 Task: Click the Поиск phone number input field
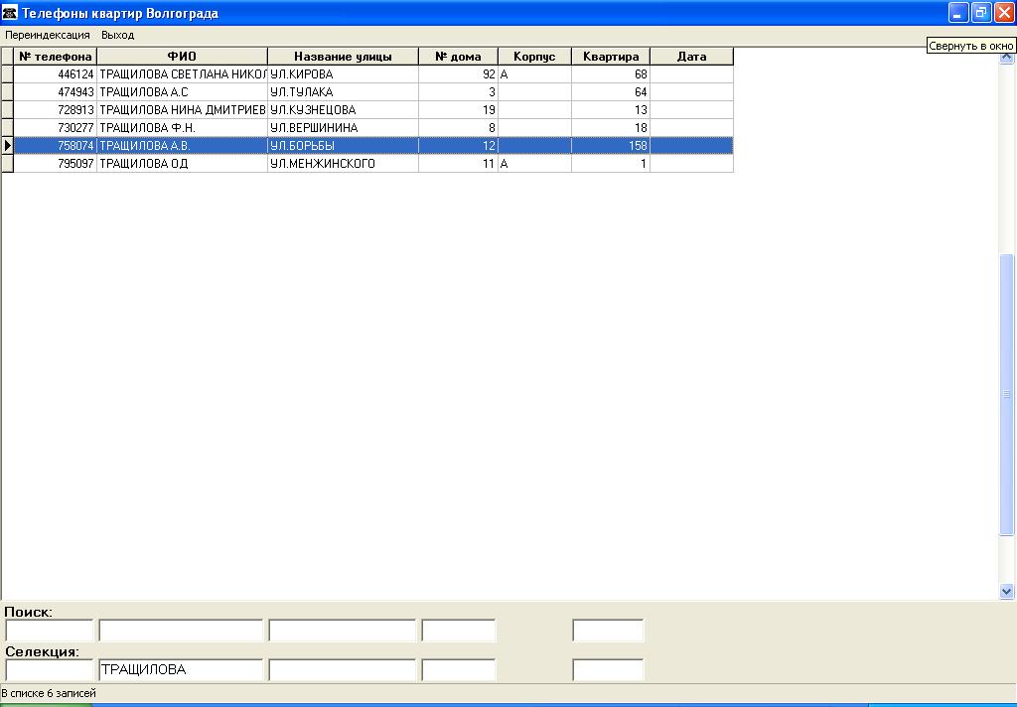pos(50,631)
